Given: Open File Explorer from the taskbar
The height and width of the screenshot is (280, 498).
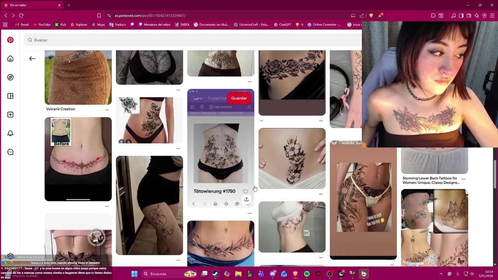Looking at the screenshot, I should pyautogui.click(x=238, y=274).
